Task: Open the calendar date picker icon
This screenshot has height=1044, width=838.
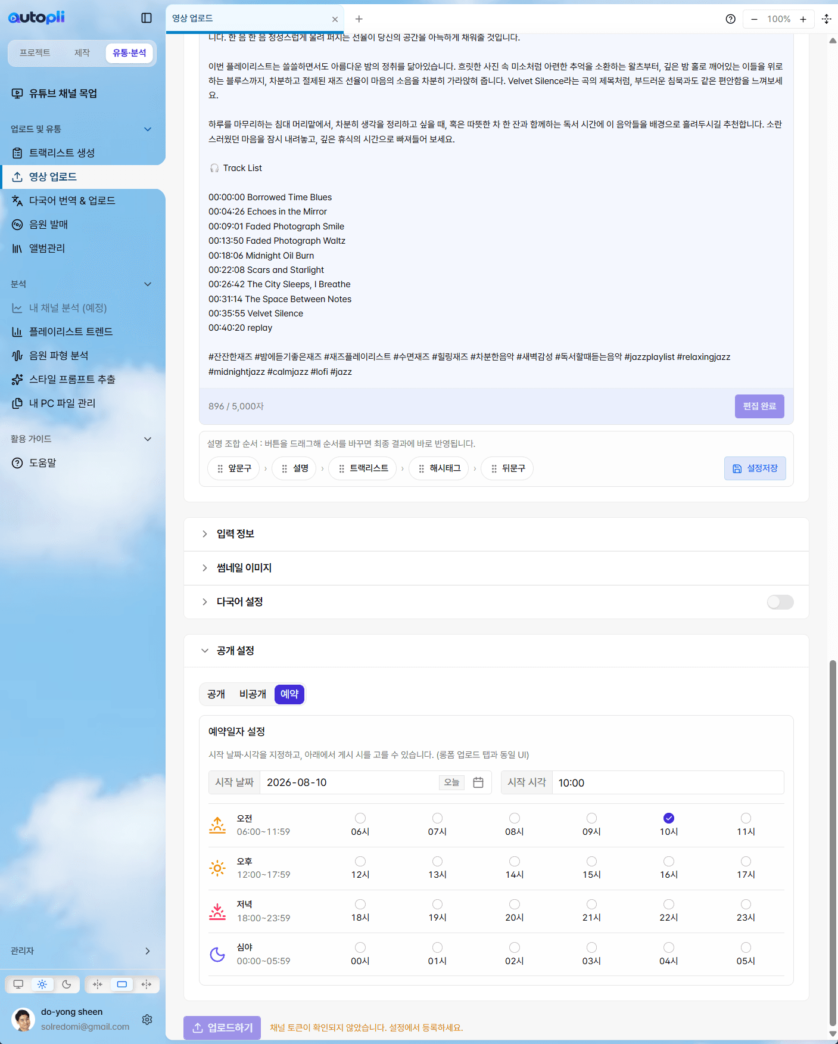Action: coord(478,782)
